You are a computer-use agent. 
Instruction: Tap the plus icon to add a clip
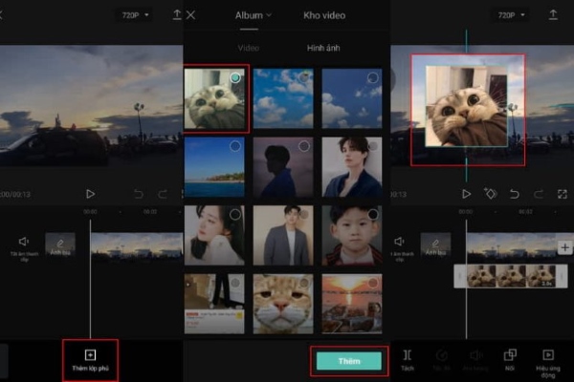click(564, 247)
